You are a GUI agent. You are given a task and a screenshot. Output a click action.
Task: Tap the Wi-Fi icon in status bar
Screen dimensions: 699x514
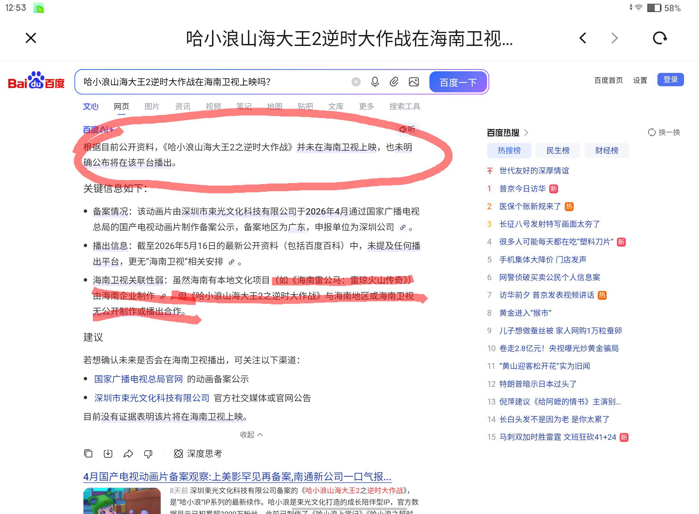pos(639,8)
